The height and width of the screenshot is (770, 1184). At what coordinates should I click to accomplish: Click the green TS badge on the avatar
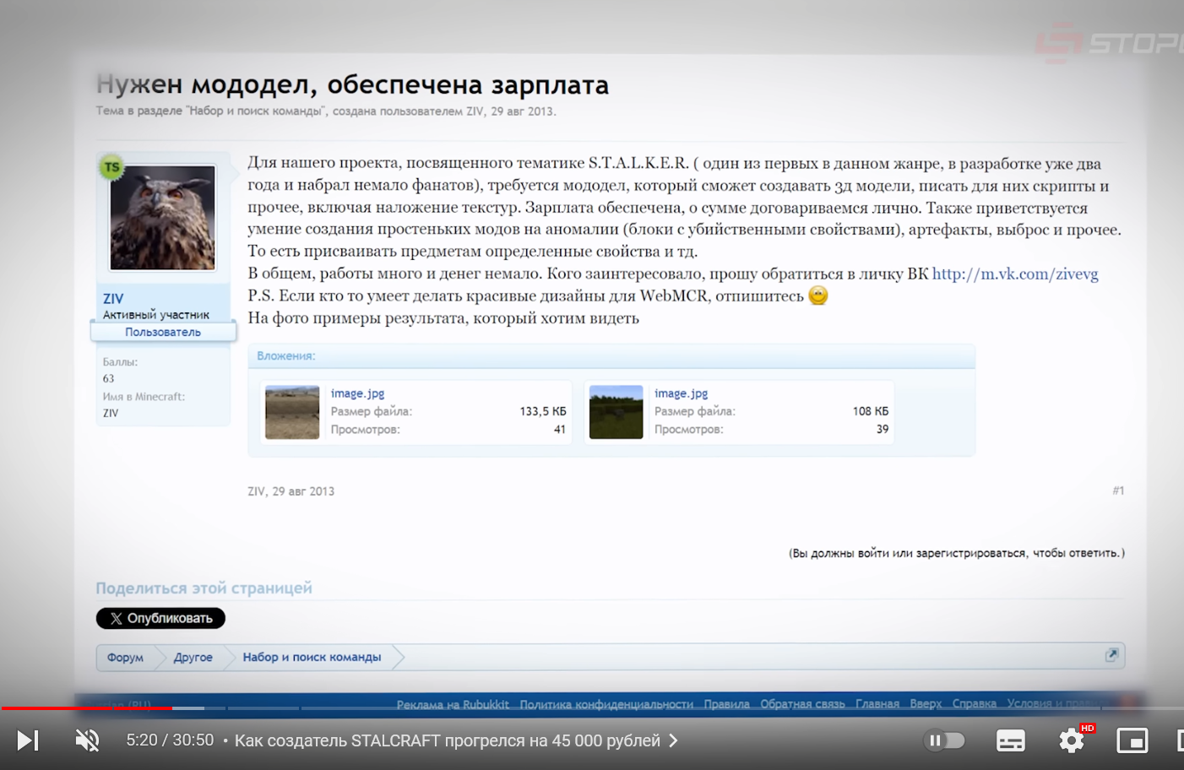click(111, 167)
